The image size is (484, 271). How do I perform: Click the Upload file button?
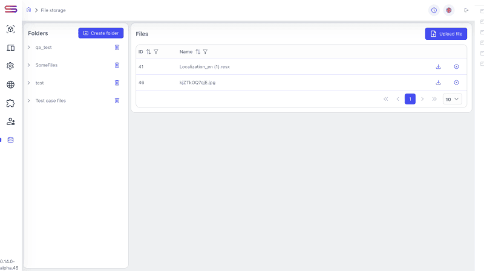(x=446, y=34)
